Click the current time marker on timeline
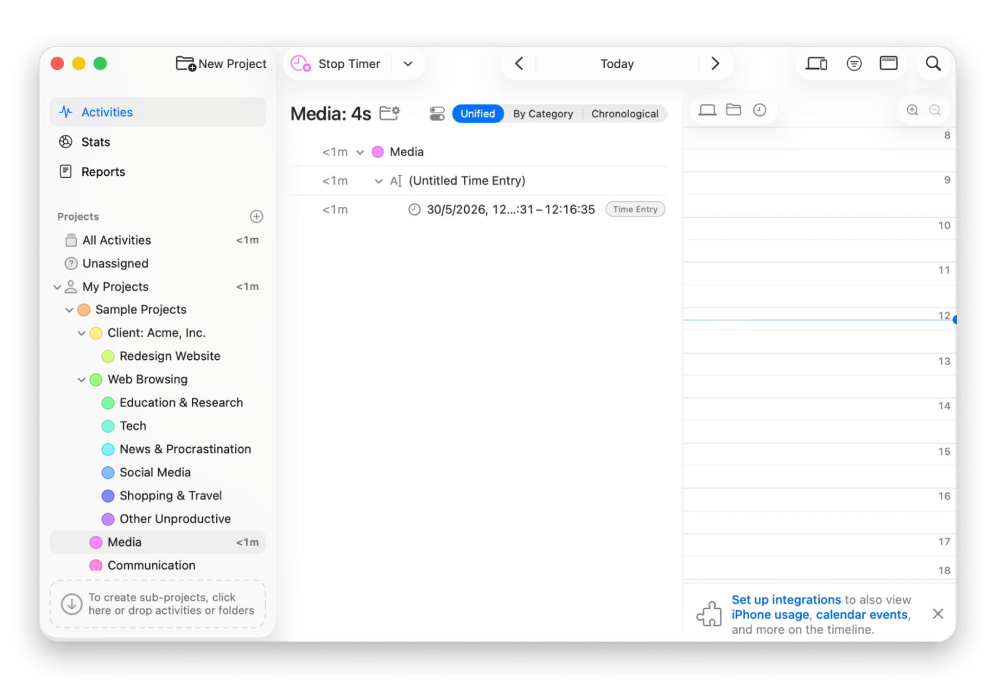Screen dimensions: 995x693 [954, 320]
